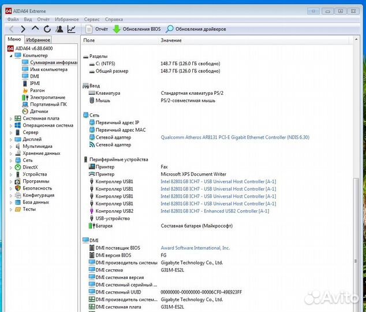Expand the Операционная система tree node

click(10, 125)
